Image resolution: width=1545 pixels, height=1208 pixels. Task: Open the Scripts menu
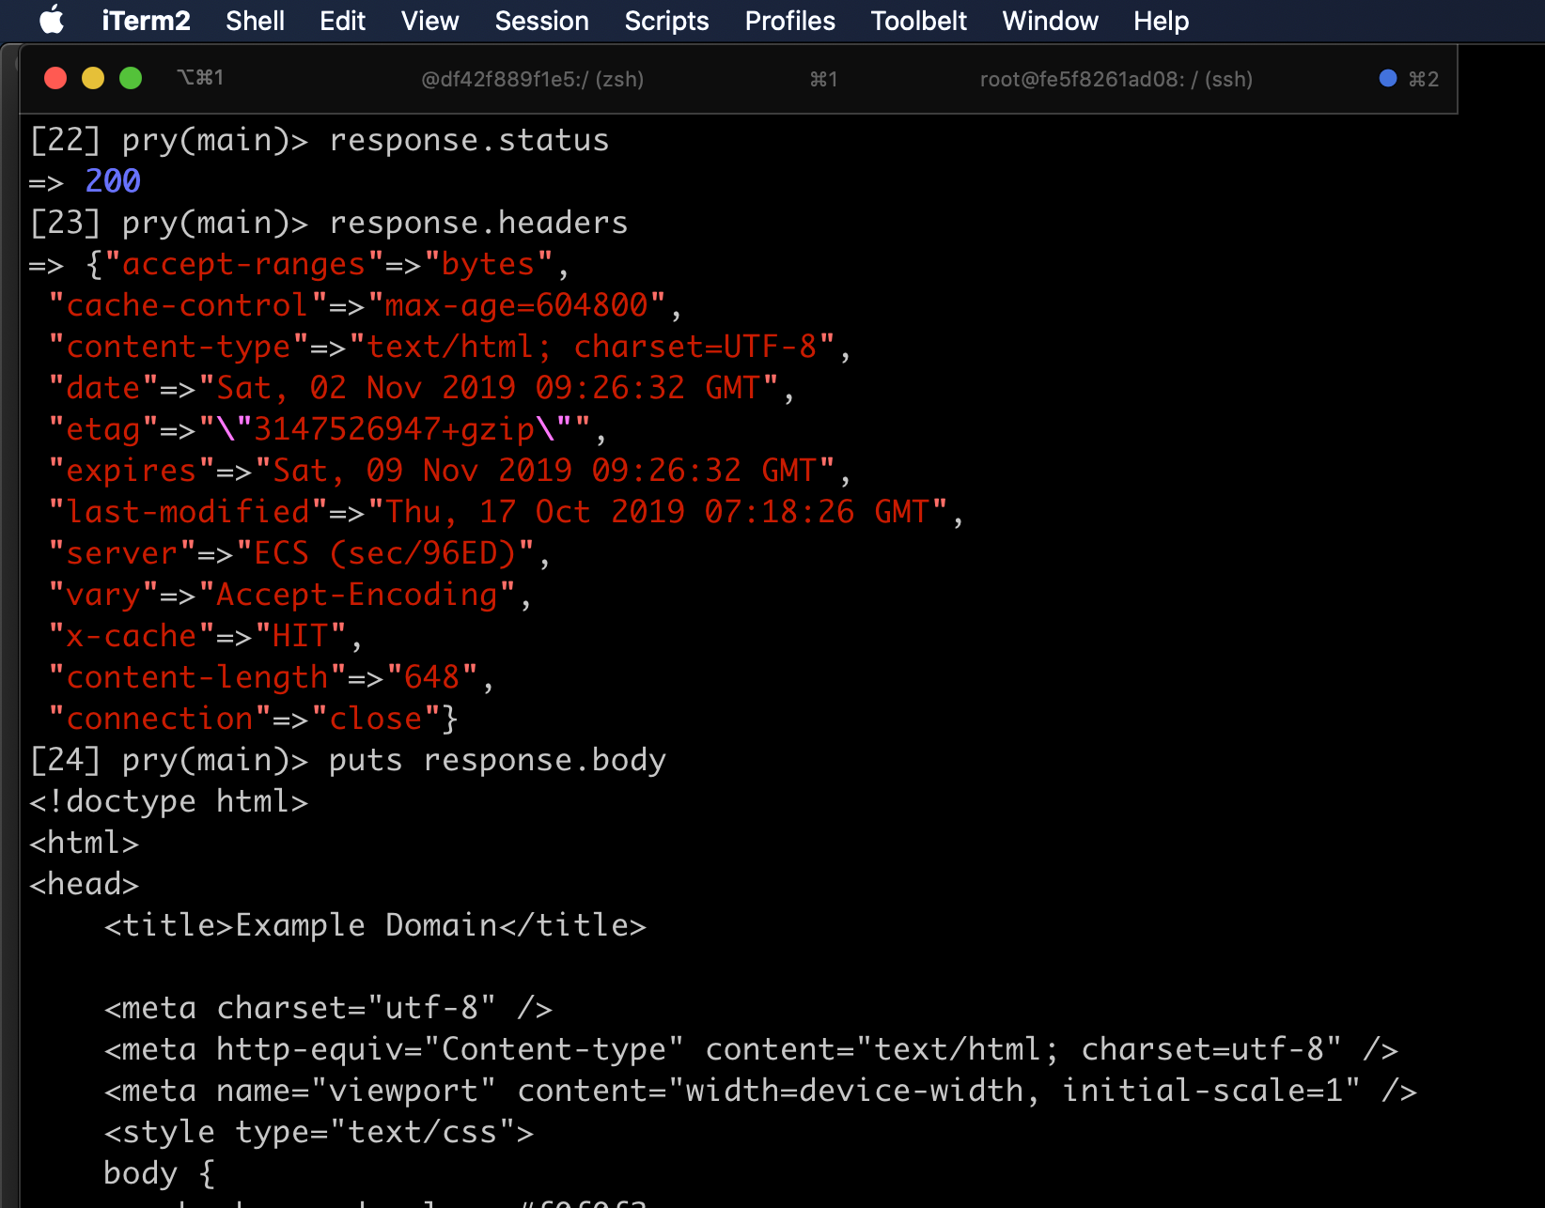point(666,21)
